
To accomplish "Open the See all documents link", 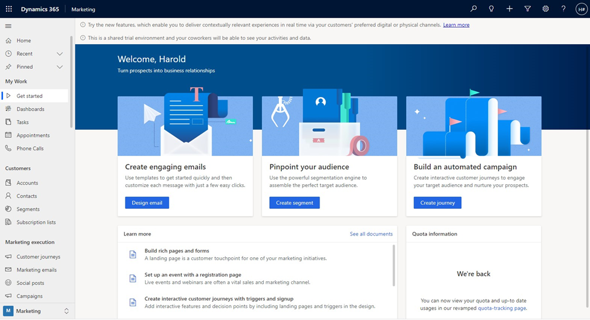I will (x=371, y=234).
